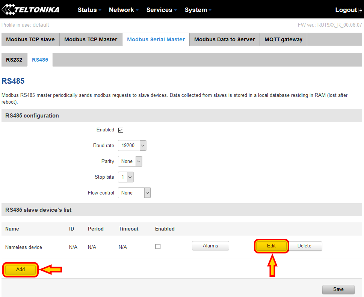Viewport: 364px width, 297px height.
Task: Save the RS485 configuration
Action: point(338,289)
